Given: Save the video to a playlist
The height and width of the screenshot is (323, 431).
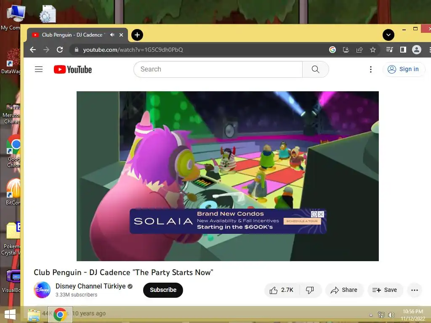Looking at the screenshot, I should [385, 290].
